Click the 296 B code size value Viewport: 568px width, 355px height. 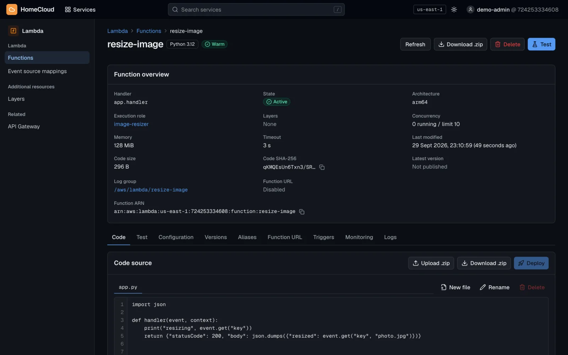[121, 167]
